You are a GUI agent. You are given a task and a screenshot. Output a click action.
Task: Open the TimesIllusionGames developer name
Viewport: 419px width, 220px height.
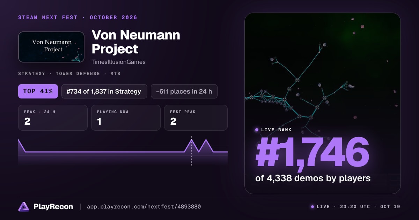(x=118, y=62)
